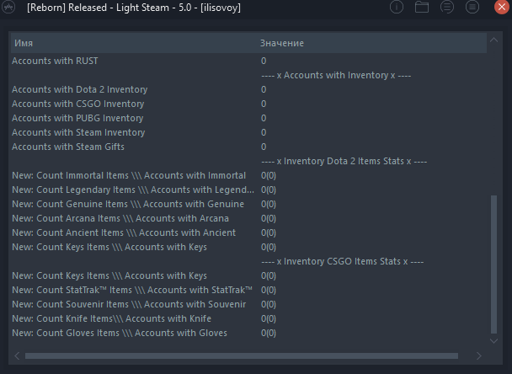Screen dimensions: 512x374
Task: Select the Accounts with RUST row
Action: tap(248, 61)
